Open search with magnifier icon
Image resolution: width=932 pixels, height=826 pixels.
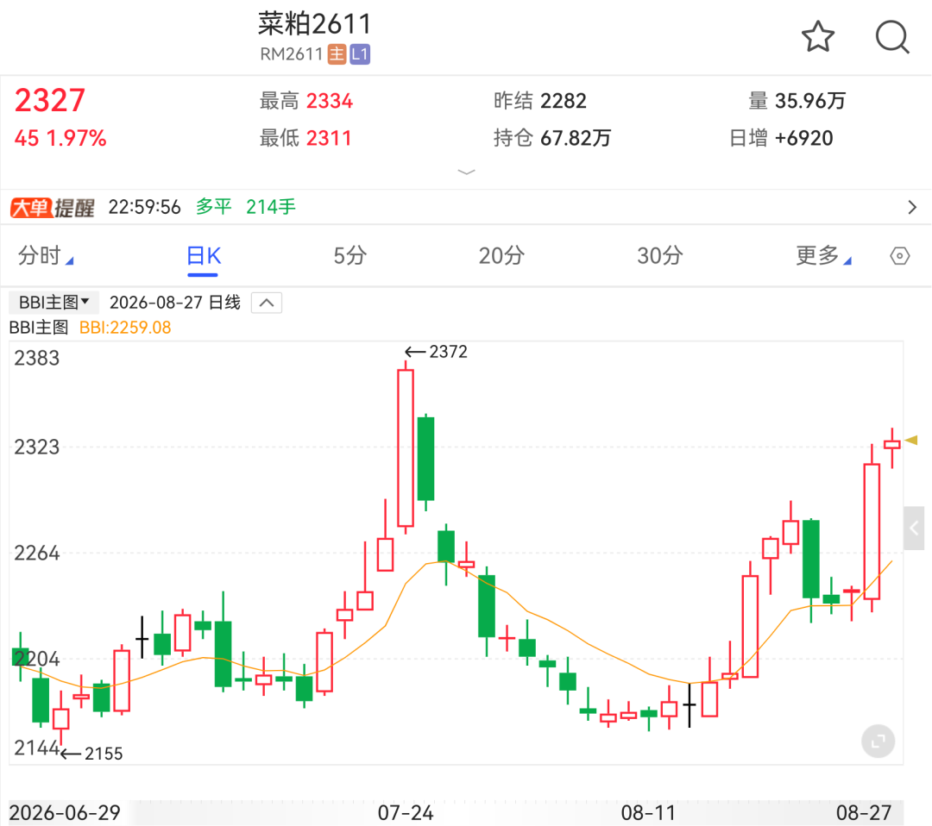coord(892,37)
